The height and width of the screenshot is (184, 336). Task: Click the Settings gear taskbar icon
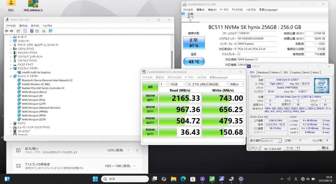(x=241, y=179)
